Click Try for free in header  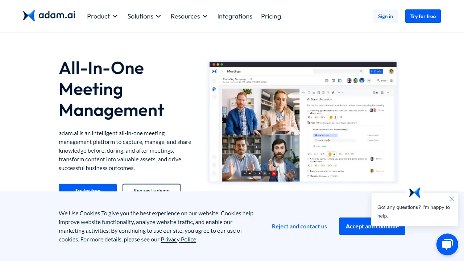423,16
